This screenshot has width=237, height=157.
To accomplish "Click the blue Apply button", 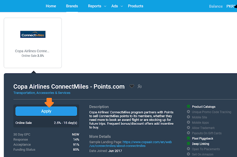I will coord(46,111).
